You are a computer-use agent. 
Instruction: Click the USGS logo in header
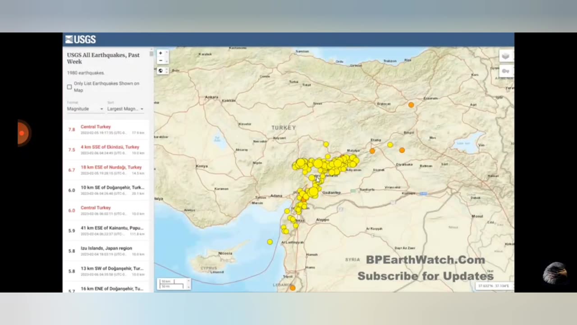(80, 39)
